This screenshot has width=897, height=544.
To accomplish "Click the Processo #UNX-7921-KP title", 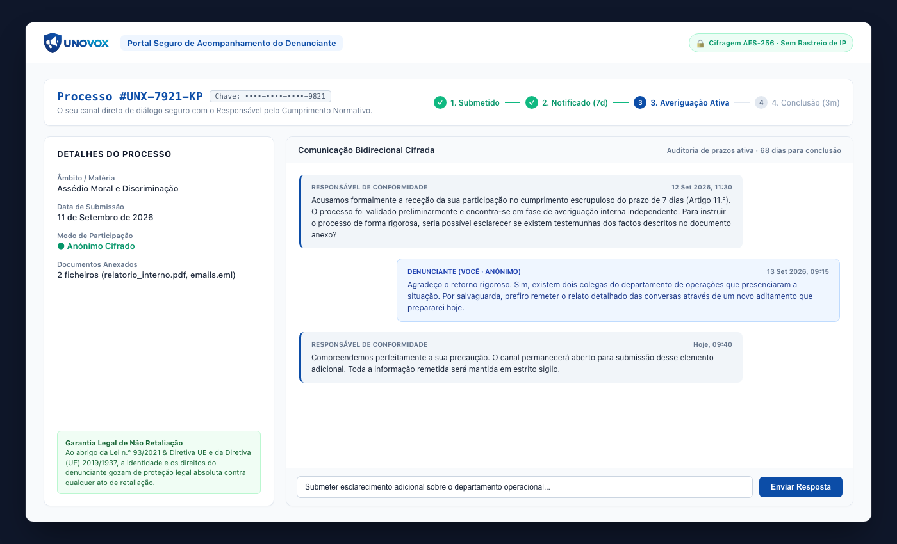I will tap(130, 97).
